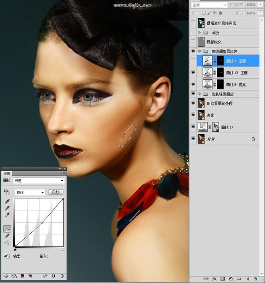Pick the white point eyedropper in Curves

coord(7,215)
